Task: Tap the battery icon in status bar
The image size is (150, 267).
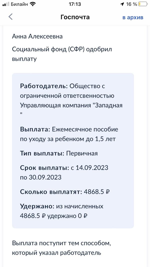Action: coord(143,4)
